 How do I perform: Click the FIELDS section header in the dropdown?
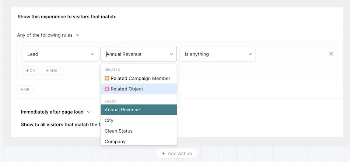click(111, 101)
